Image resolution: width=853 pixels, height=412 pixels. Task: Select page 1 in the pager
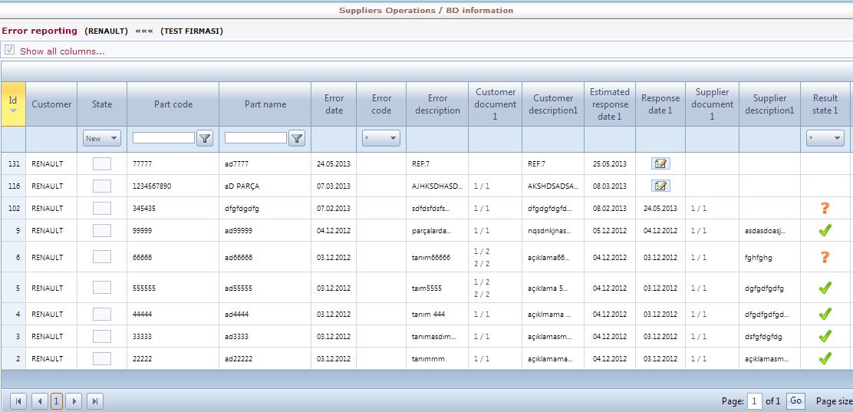pyautogui.click(x=57, y=402)
